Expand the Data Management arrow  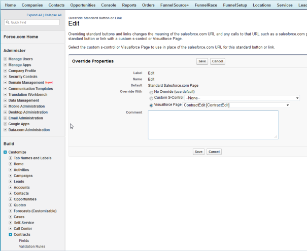(5, 100)
